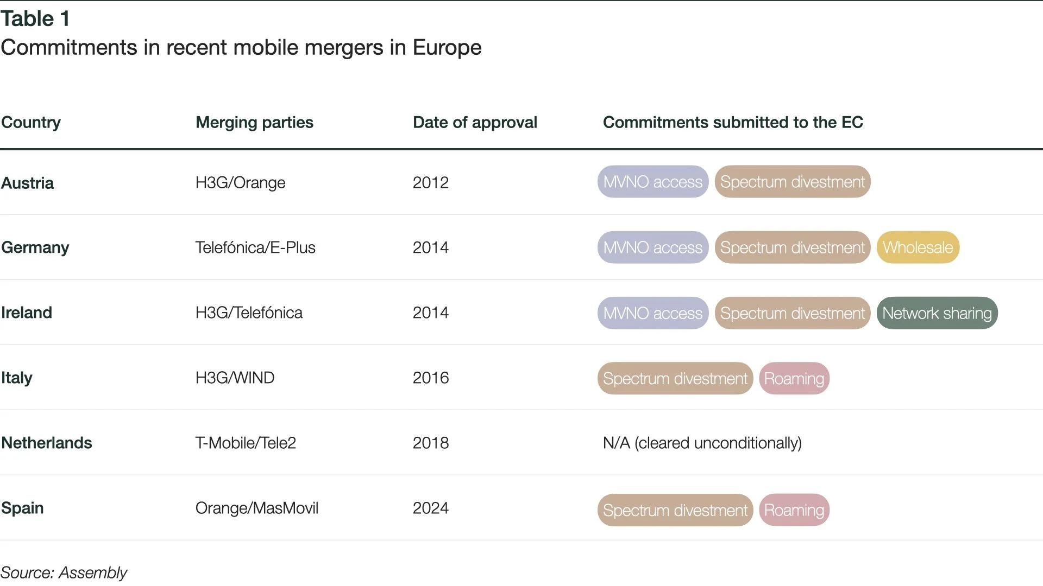Select the Netherlands row label
Screen dimensions: 1043x586
(47, 443)
